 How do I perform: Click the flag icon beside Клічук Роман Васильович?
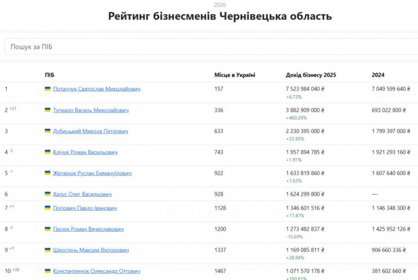point(48,152)
